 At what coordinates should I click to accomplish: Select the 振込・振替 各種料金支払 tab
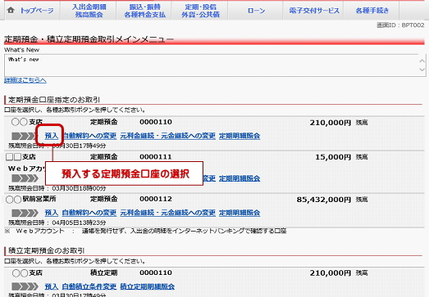(x=144, y=11)
